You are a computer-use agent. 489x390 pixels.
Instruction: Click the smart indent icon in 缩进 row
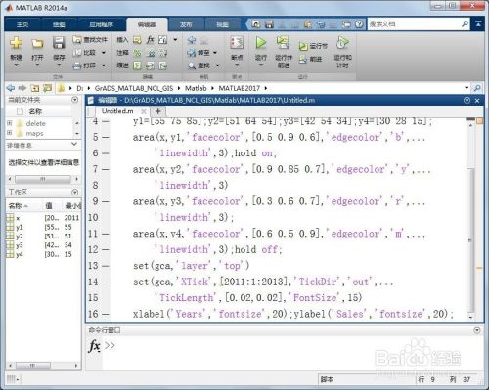[x=137, y=65]
